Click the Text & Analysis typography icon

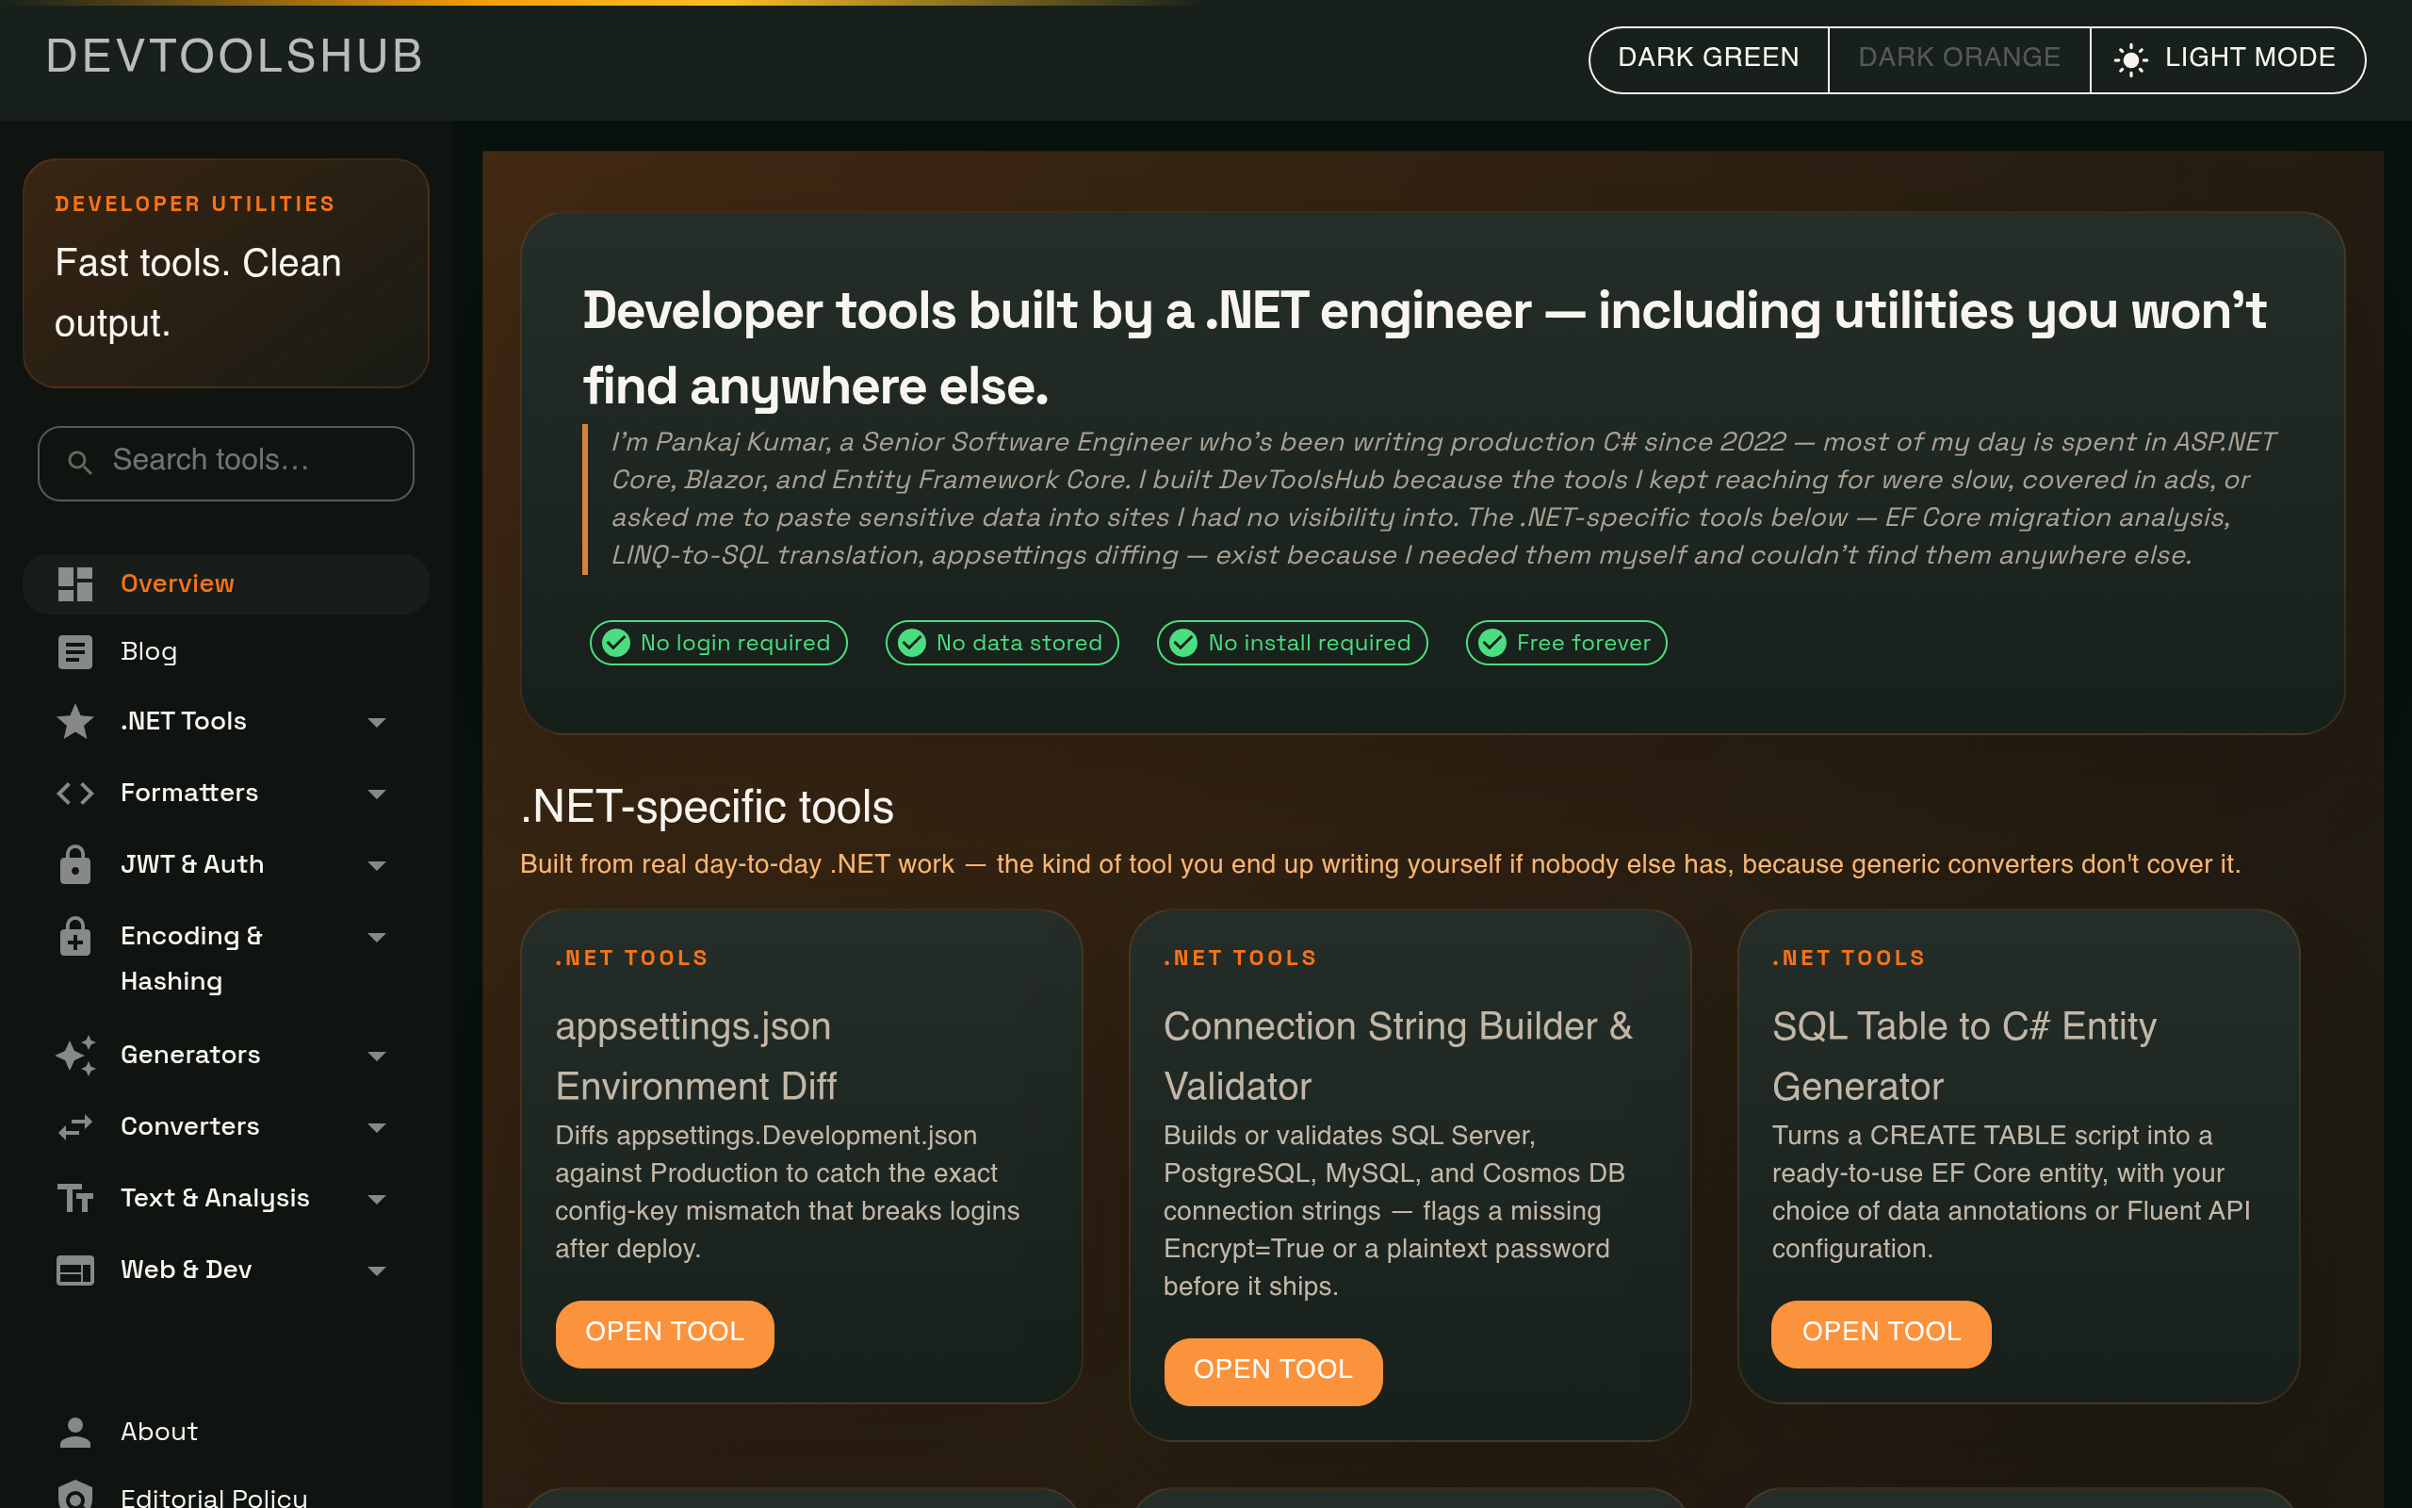74,1198
